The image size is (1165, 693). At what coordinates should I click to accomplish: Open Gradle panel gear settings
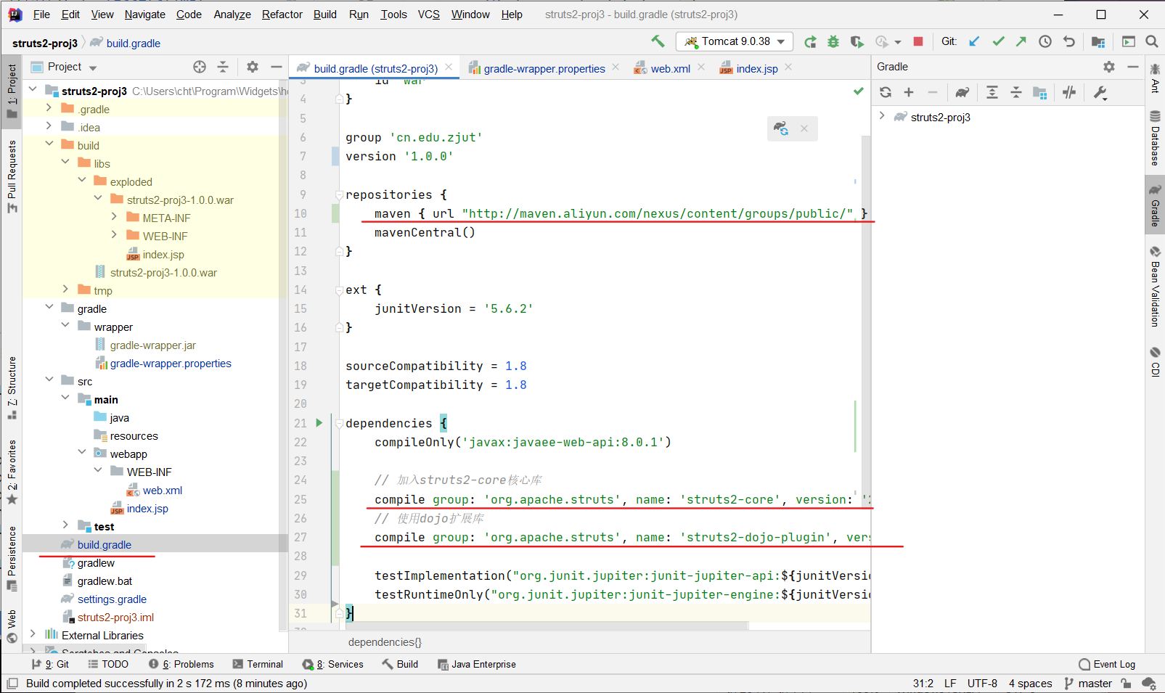[x=1109, y=67]
